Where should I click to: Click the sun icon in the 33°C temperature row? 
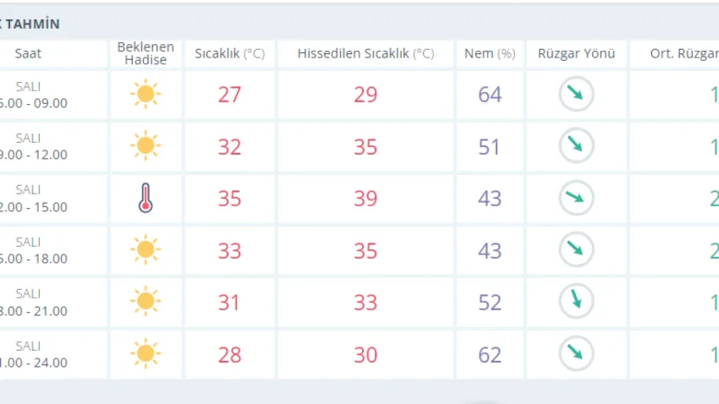[145, 250]
